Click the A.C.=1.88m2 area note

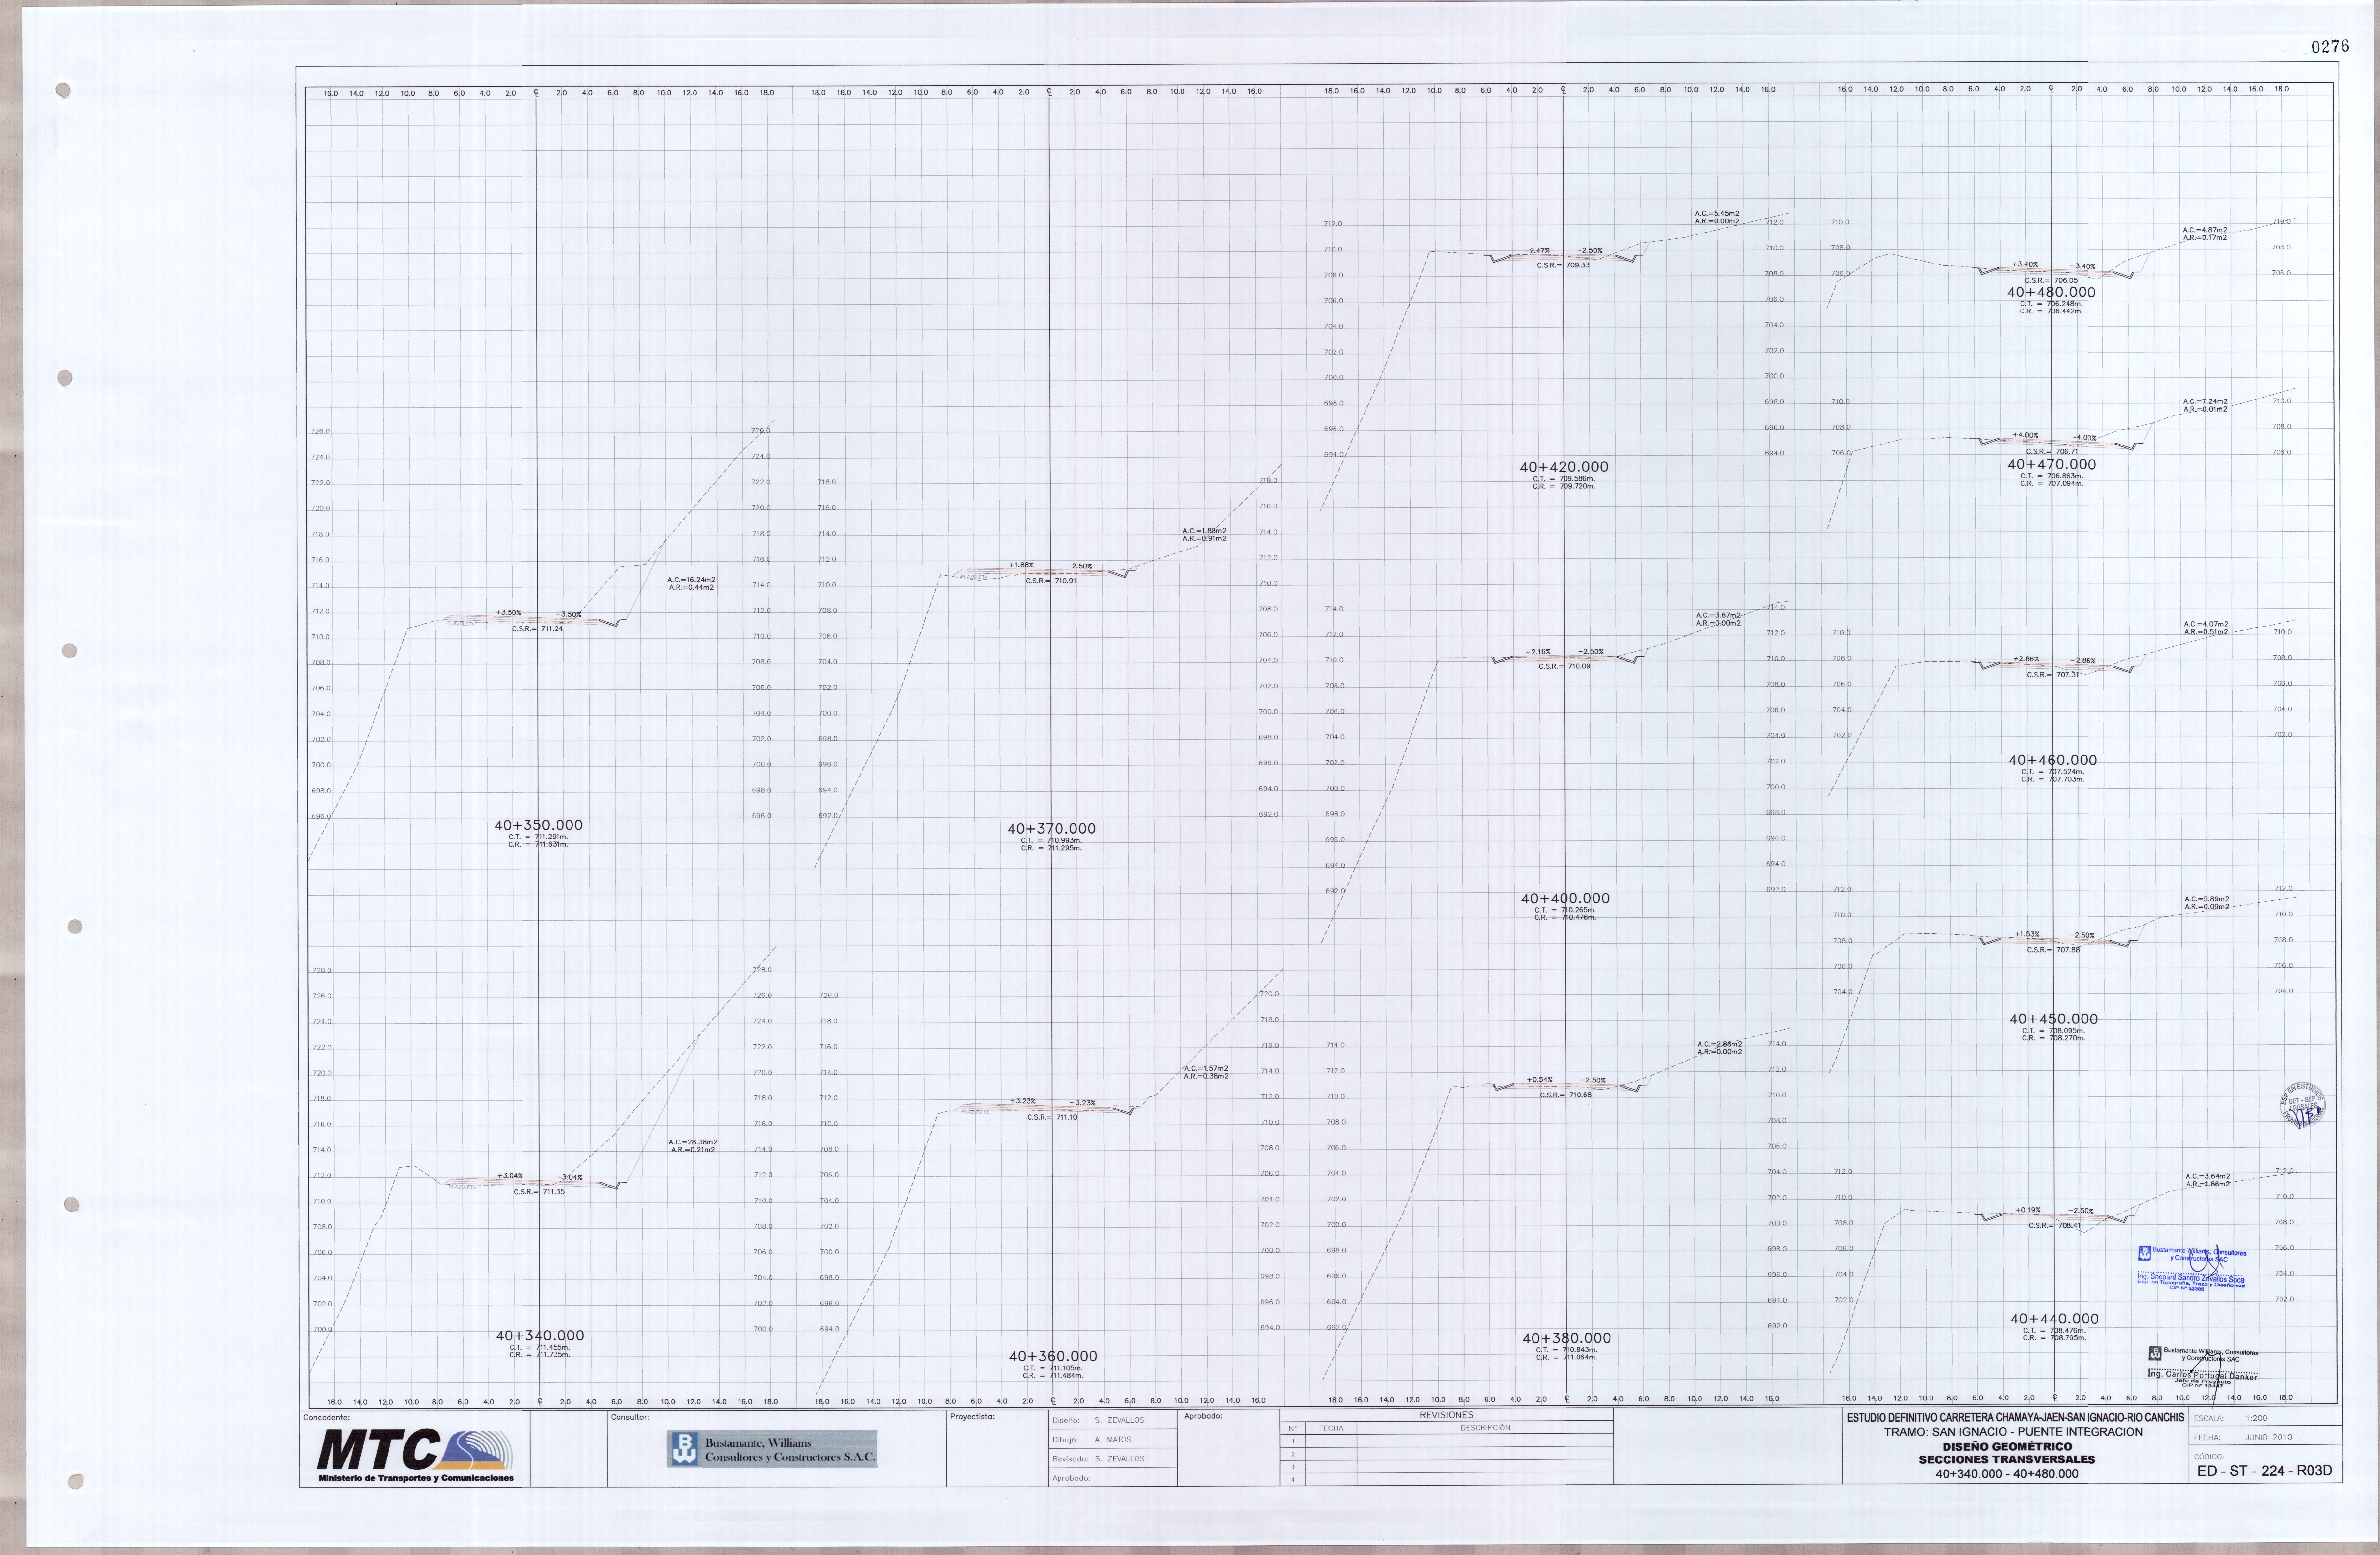pos(1204,531)
